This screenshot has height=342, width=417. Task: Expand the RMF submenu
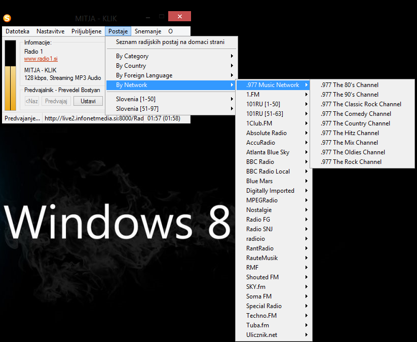[x=274, y=268]
